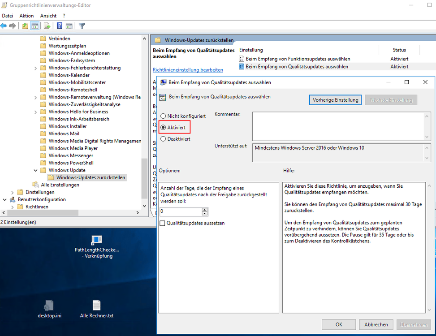Screen dimensions: 436x336
Task: Enable the Qualitätsupdates aussetzen checkbox
Action: click(x=163, y=223)
